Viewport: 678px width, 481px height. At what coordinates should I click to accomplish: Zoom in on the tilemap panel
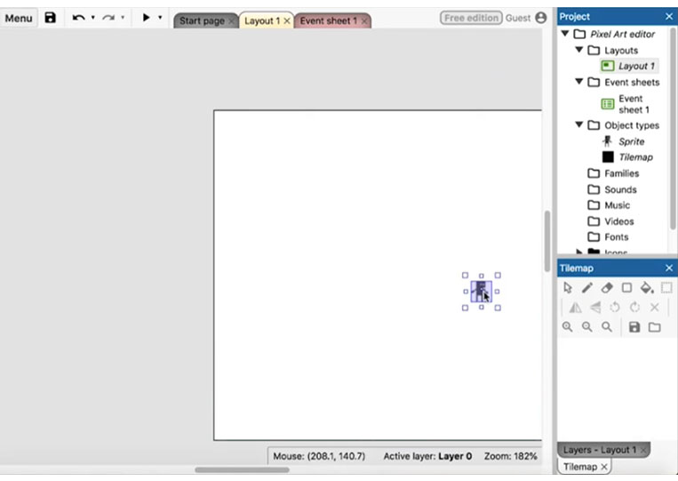pyautogui.click(x=567, y=327)
